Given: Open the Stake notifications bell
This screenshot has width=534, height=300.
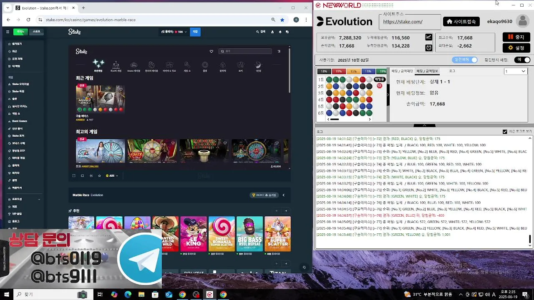Looking at the screenshot, I should 280,32.
